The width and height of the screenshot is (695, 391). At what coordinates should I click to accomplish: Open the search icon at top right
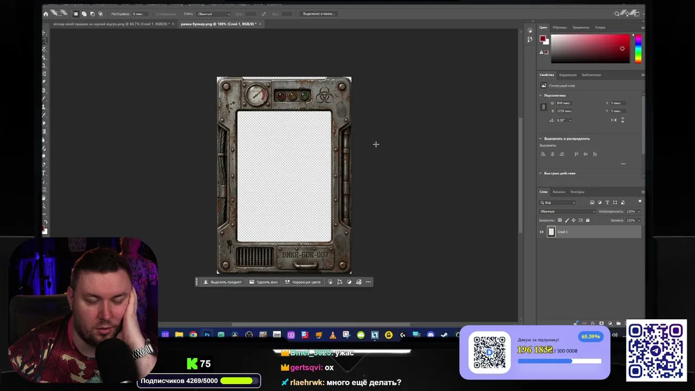pyautogui.click(x=617, y=14)
